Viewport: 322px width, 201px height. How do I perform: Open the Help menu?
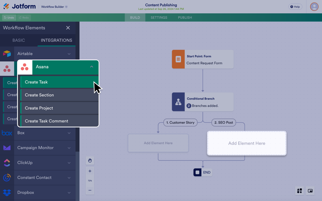295,7
